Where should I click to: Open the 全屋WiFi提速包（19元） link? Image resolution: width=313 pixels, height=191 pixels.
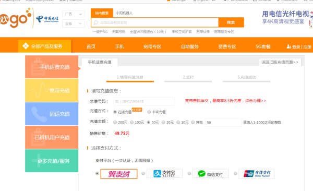pyautogui.click(x=148, y=32)
